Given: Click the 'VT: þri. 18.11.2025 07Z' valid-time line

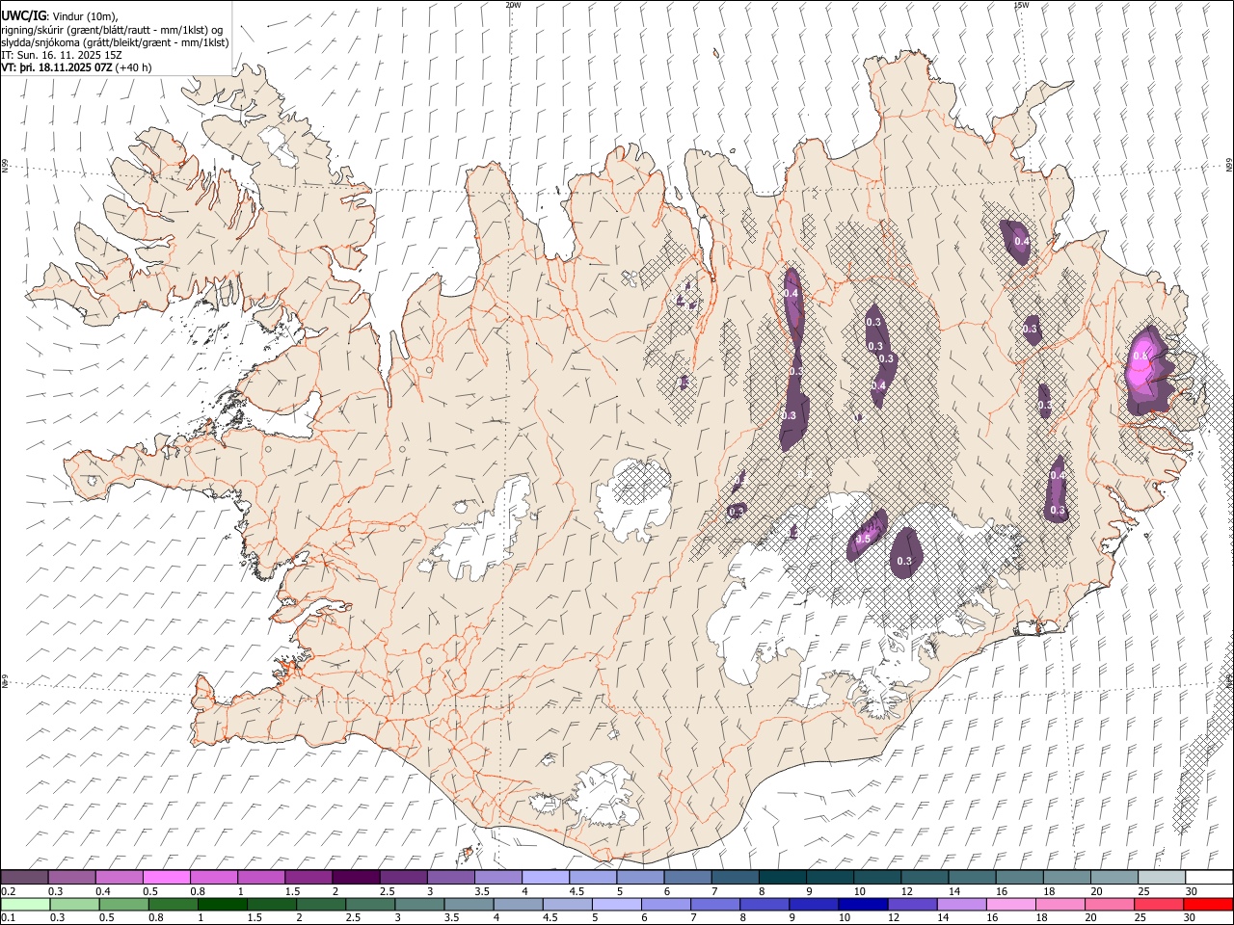Looking at the screenshot, I should [57, 67].
